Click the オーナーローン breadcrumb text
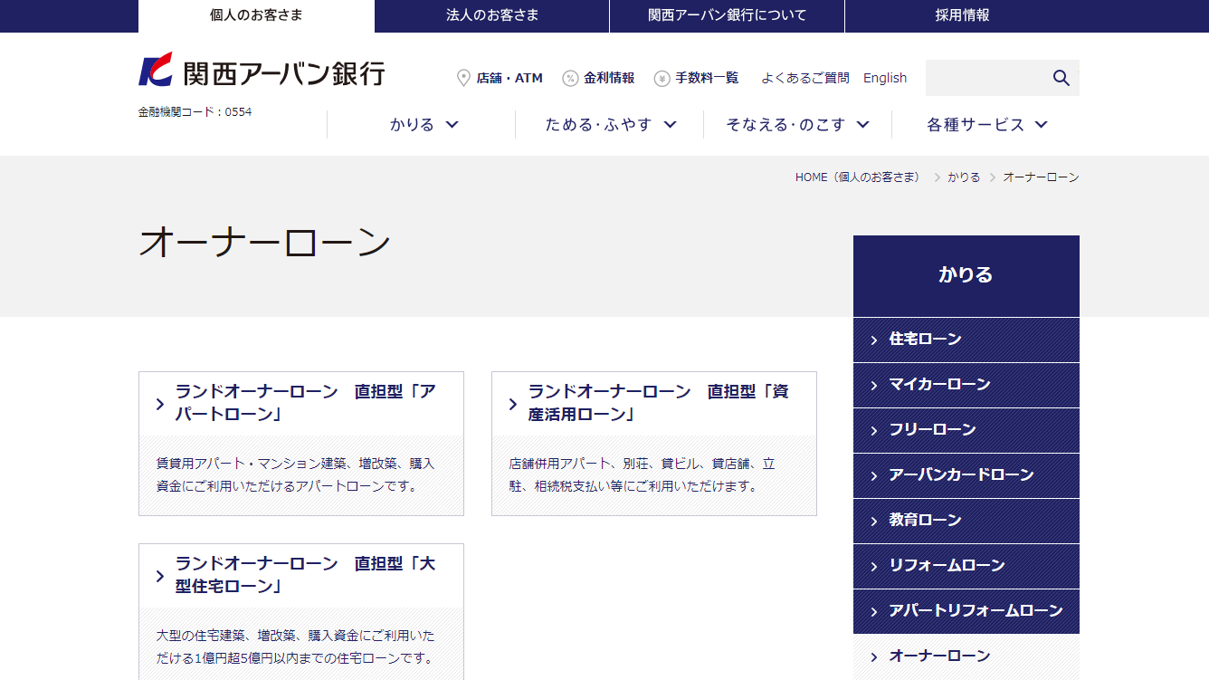Image resolution: width=1209 pixels, height=680 pixels. 1041,177
